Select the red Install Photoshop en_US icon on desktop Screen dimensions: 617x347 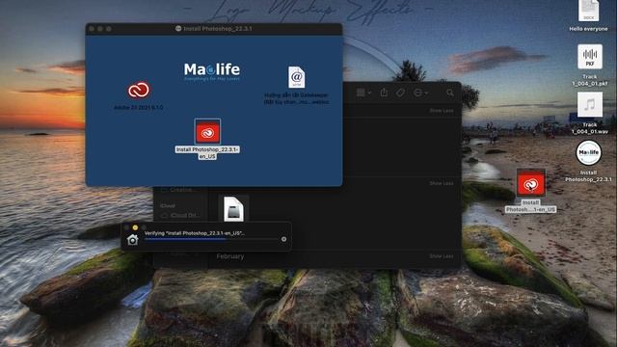[530, 183]
